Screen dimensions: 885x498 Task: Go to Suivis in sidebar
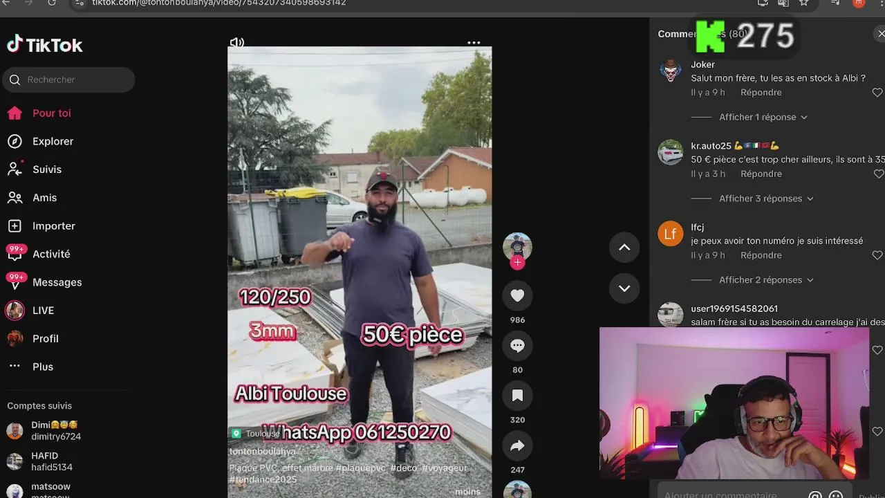[47, 169]
